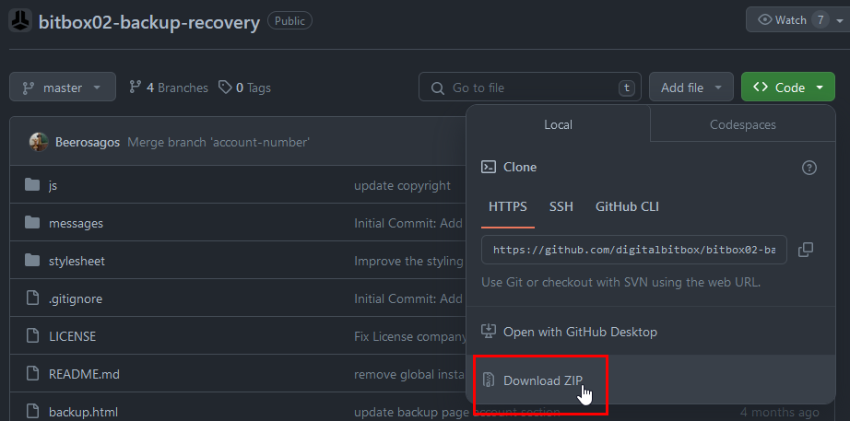Select the GitHub CLI clone tab
The height and width of the screenshot is (421, 850).
pos(627,206)
